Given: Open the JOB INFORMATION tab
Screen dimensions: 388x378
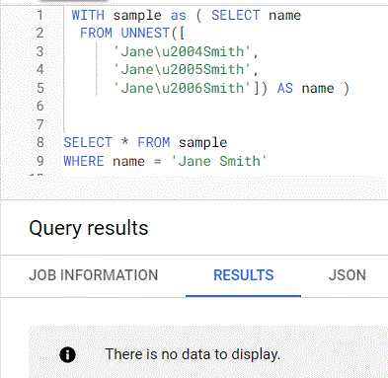Looking at the screenshot, I should [x=94, y=275].
